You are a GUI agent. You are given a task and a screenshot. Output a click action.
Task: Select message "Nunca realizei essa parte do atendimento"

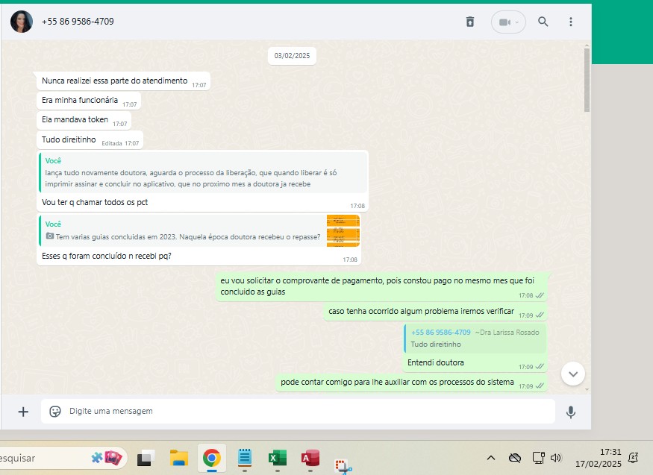coord(123,81)
